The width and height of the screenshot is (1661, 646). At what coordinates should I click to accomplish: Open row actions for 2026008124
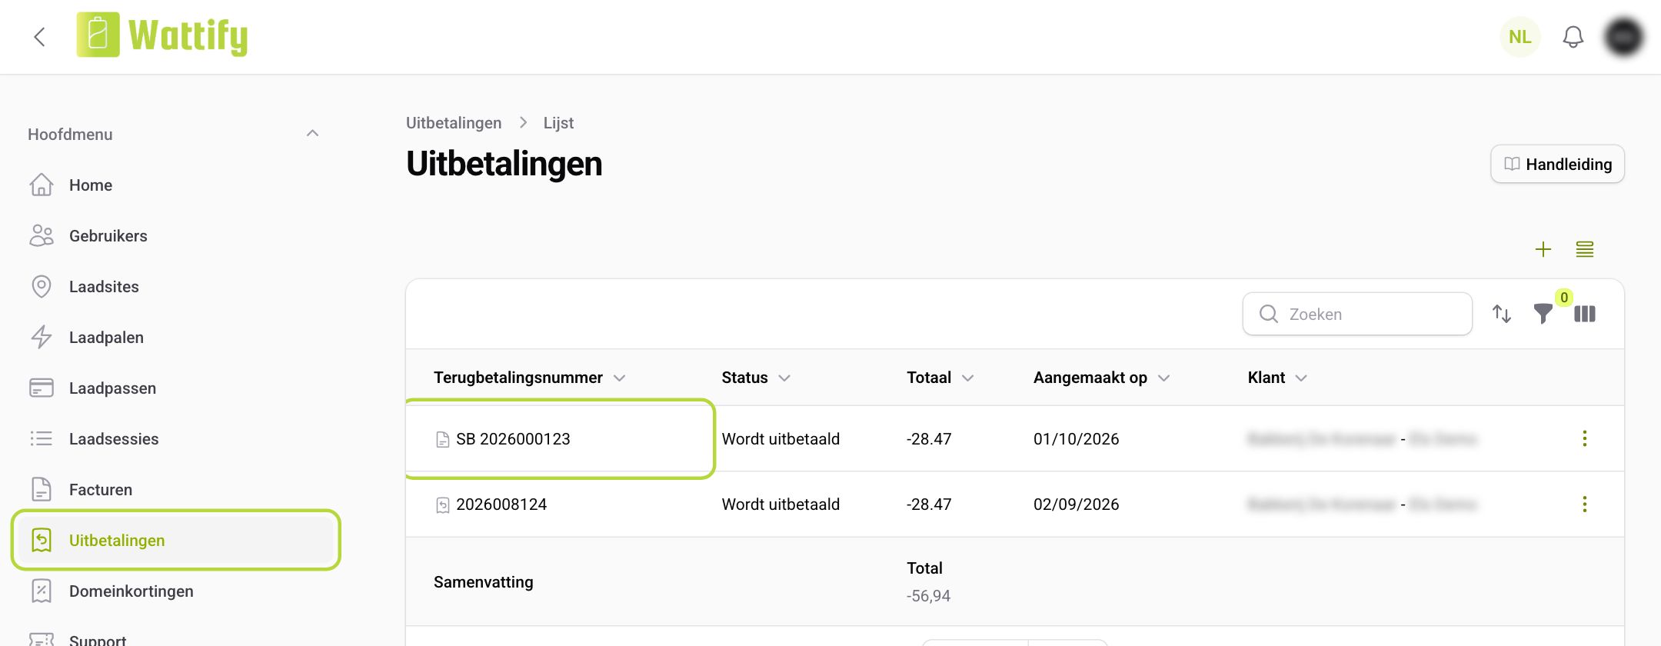(1584, 504)
